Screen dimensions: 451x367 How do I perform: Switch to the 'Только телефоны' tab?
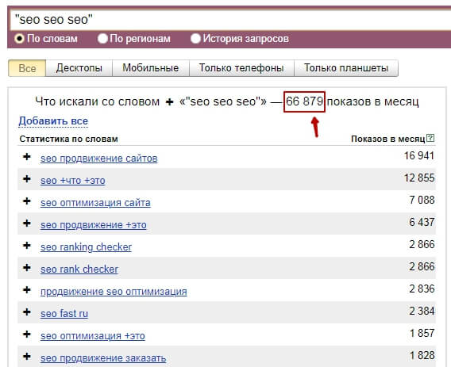241,68
